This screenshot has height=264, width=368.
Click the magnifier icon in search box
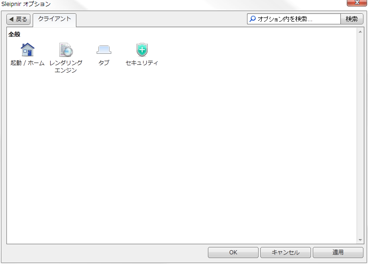253,19
